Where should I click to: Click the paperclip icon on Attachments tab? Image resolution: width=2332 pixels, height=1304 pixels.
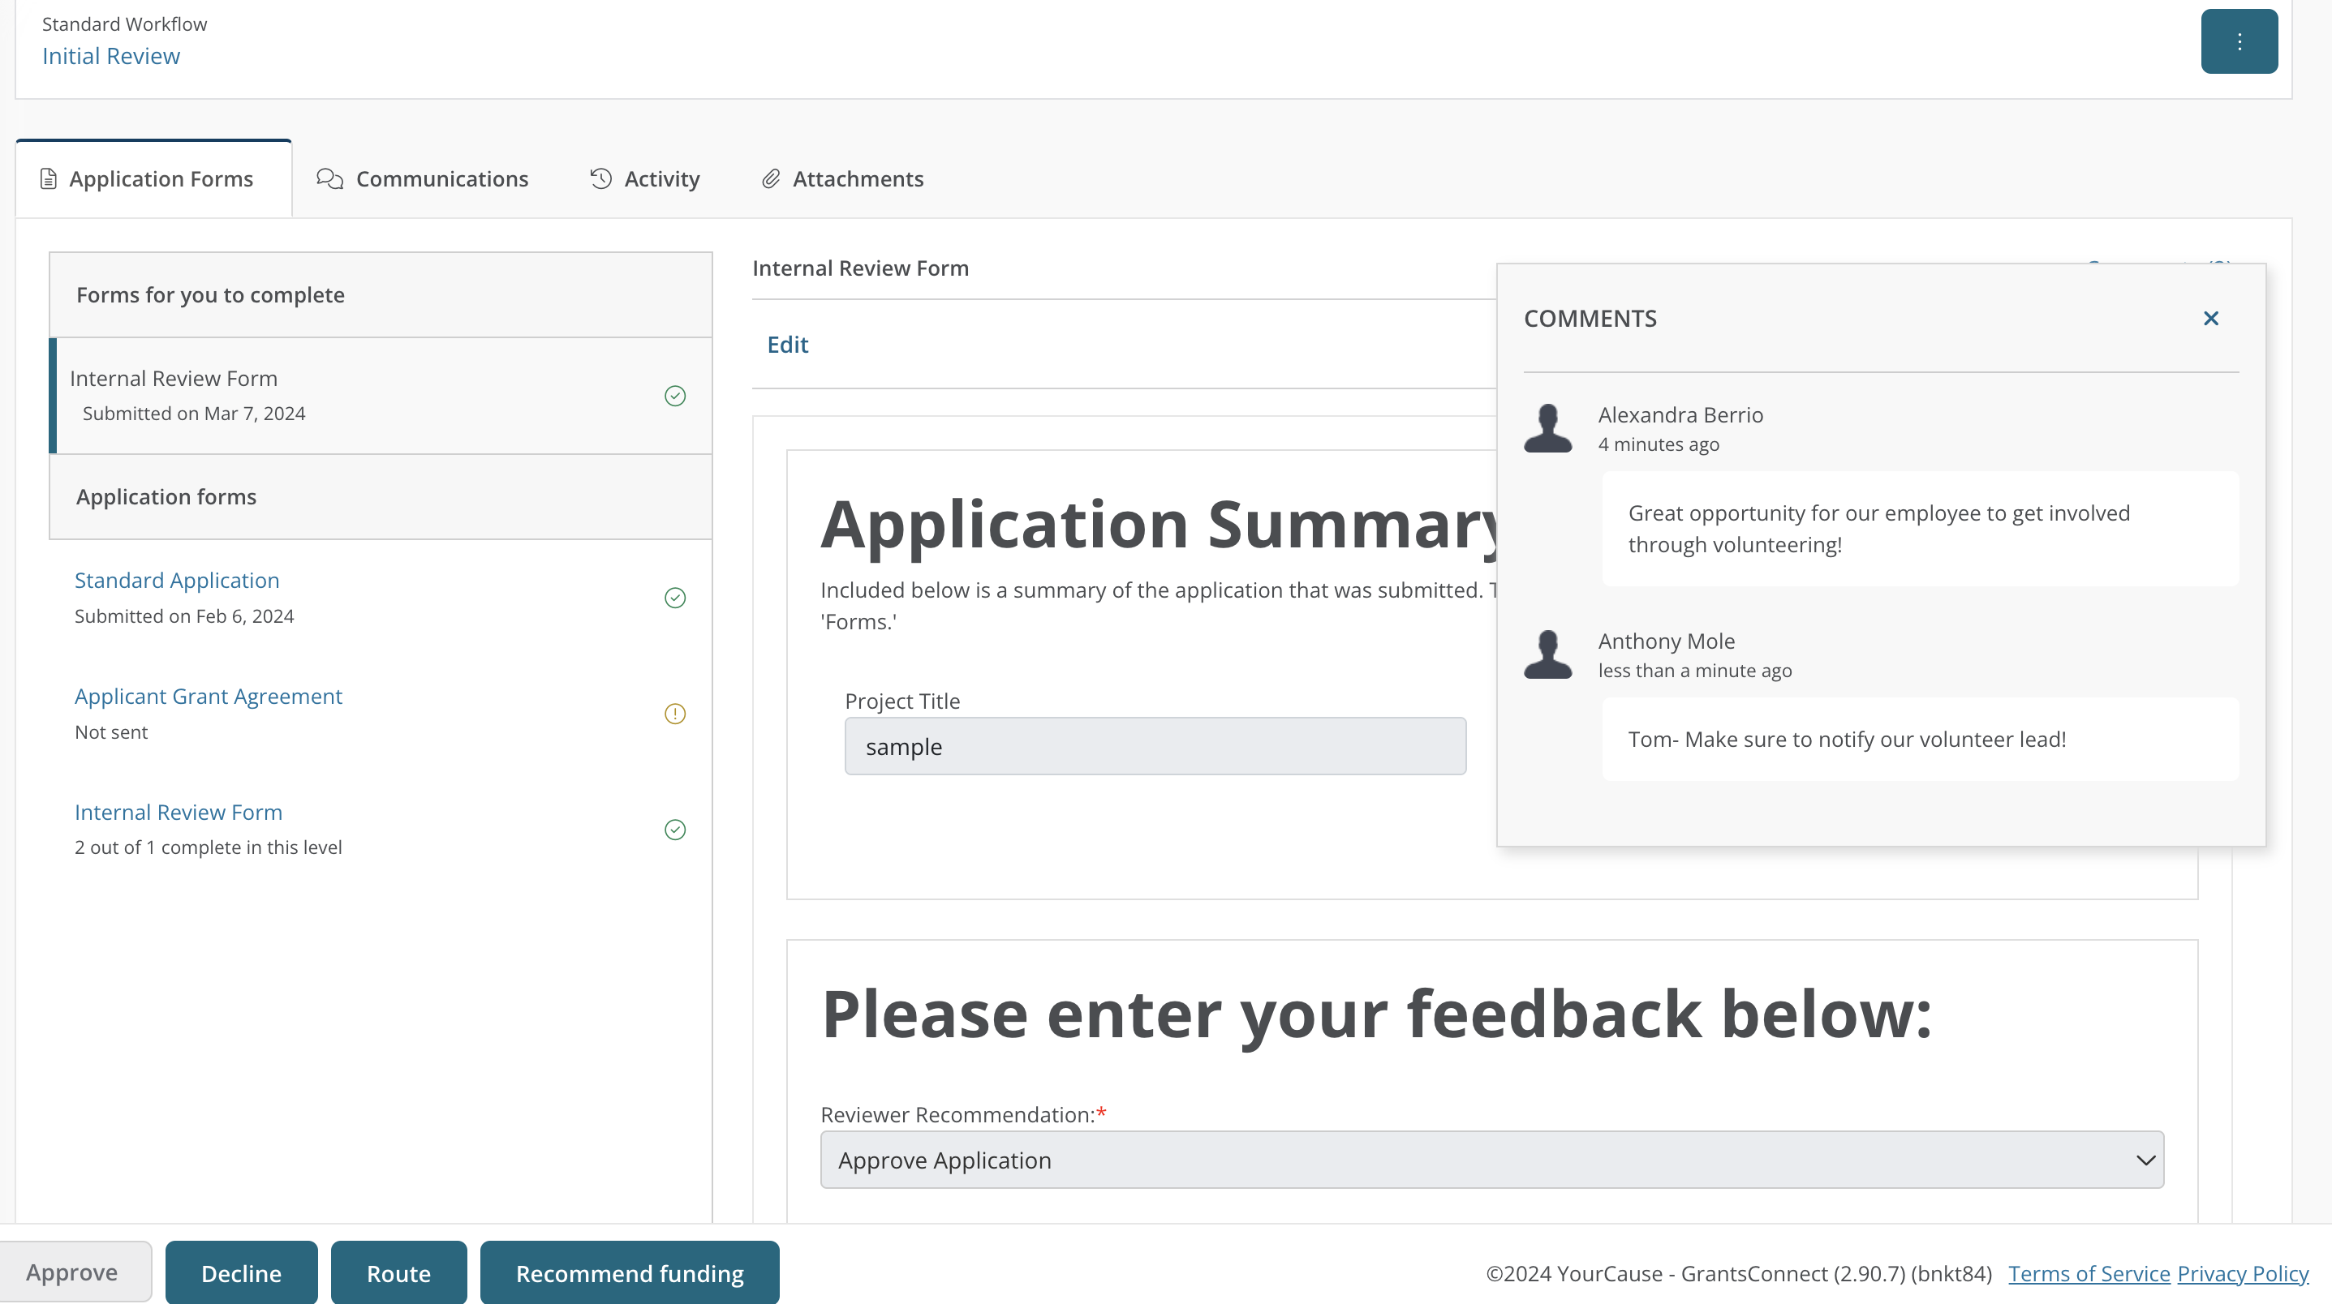tap(772, 178)
